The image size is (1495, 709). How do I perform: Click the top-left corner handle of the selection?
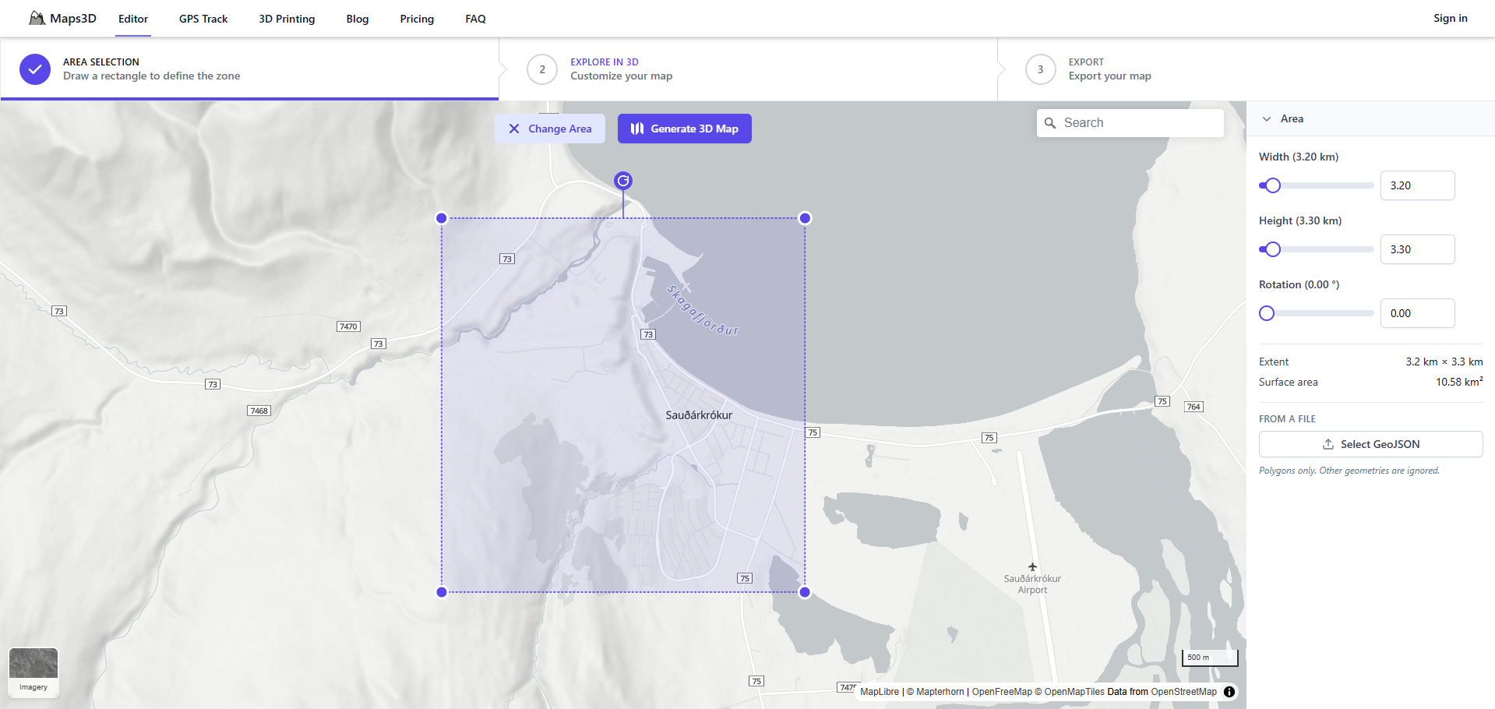[x=442, y=218]
